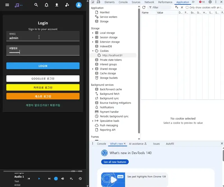The height and width of the screenshot is (187, 224).
Task: Expand the Local storage tree item
Action: 93,33
